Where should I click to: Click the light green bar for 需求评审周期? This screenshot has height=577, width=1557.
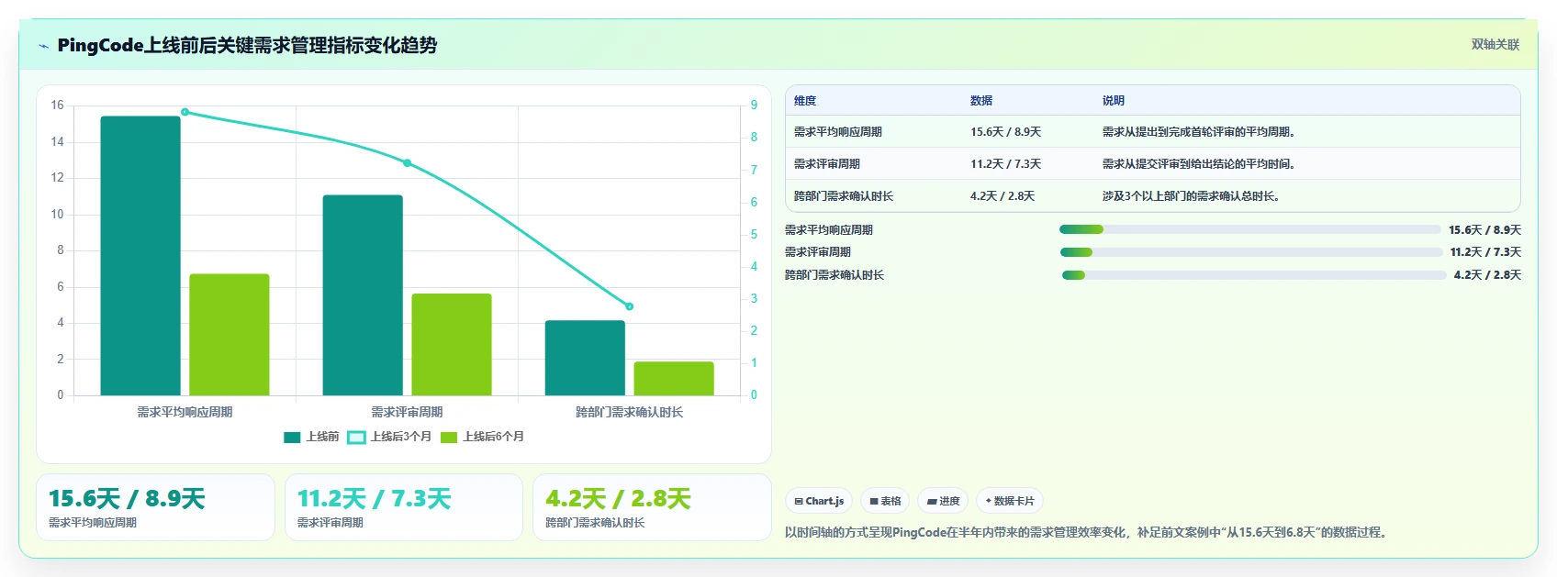tap(452, 345)
